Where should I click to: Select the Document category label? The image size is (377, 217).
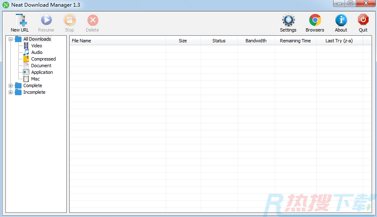point(41,66)
